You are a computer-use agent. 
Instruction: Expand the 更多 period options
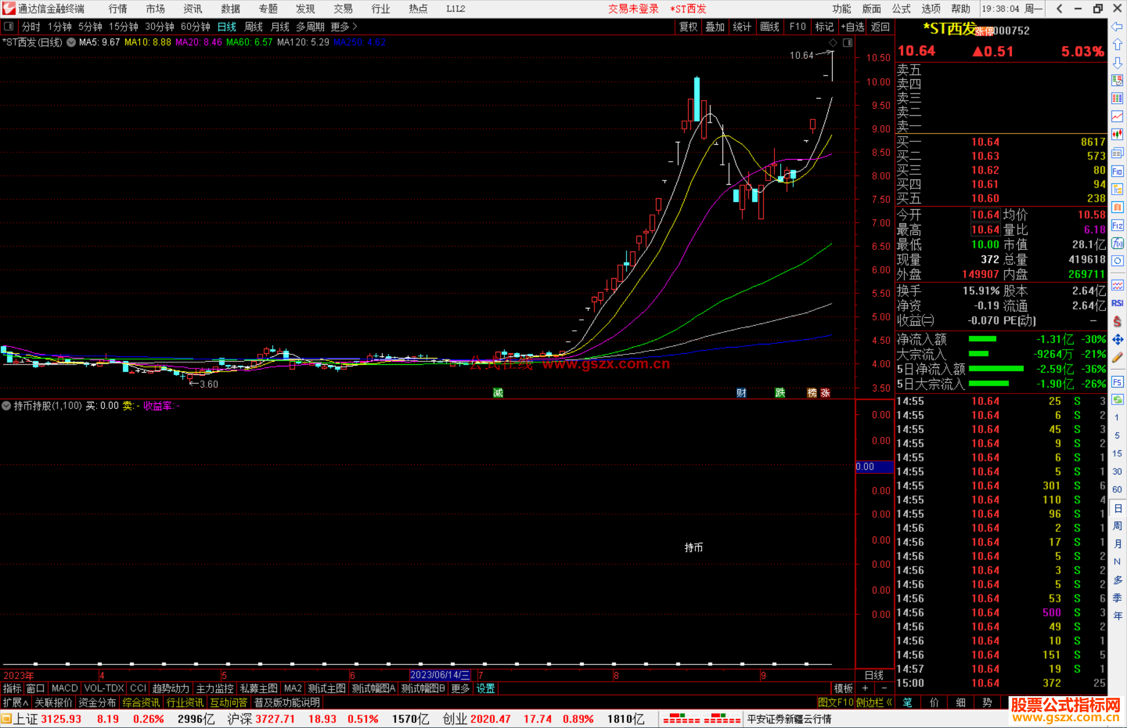pos(344,27)
